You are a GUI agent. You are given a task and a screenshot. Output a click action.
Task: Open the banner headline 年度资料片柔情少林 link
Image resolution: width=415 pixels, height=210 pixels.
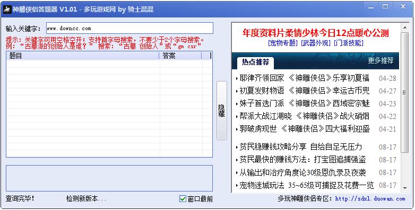(315, 33)
